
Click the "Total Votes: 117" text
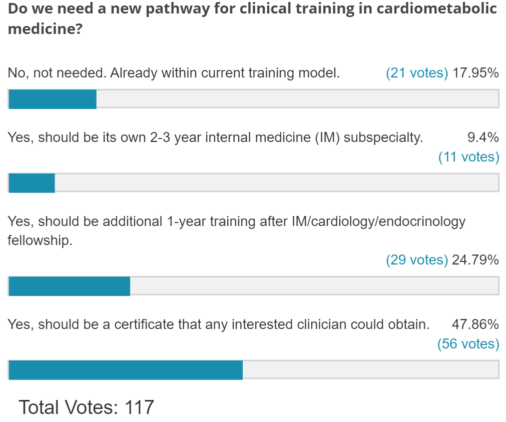(86, 407)
